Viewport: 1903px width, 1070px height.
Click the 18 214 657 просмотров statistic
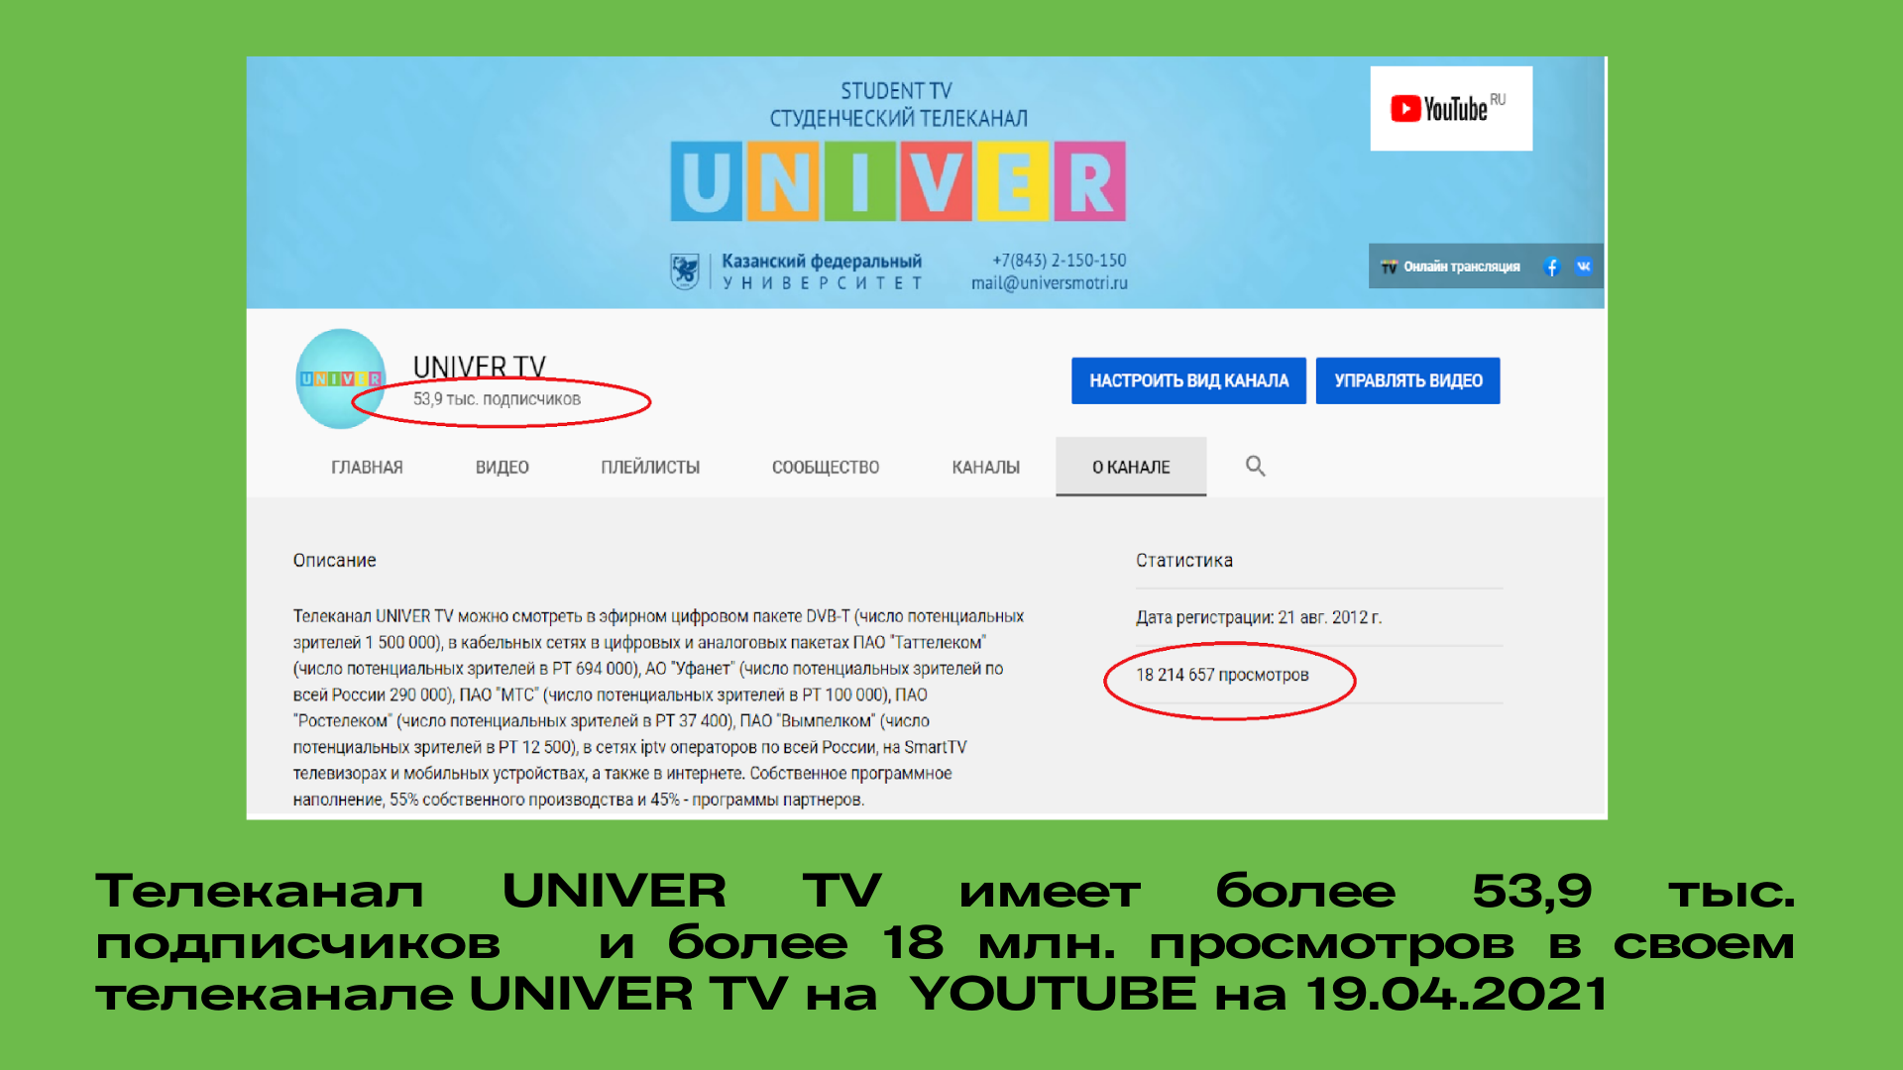[x=1222, y=675]
